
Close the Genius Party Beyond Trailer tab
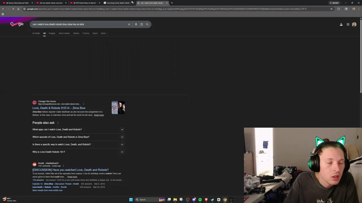coord(32,3)
